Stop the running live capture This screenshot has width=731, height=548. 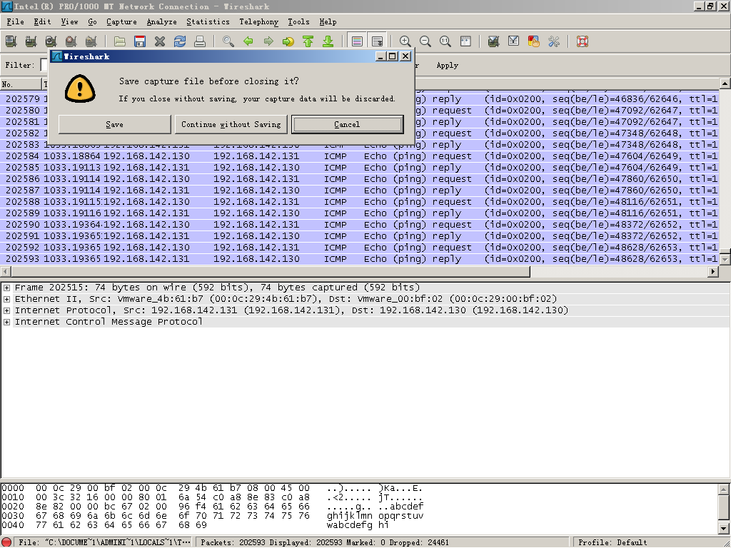(71, 41)
